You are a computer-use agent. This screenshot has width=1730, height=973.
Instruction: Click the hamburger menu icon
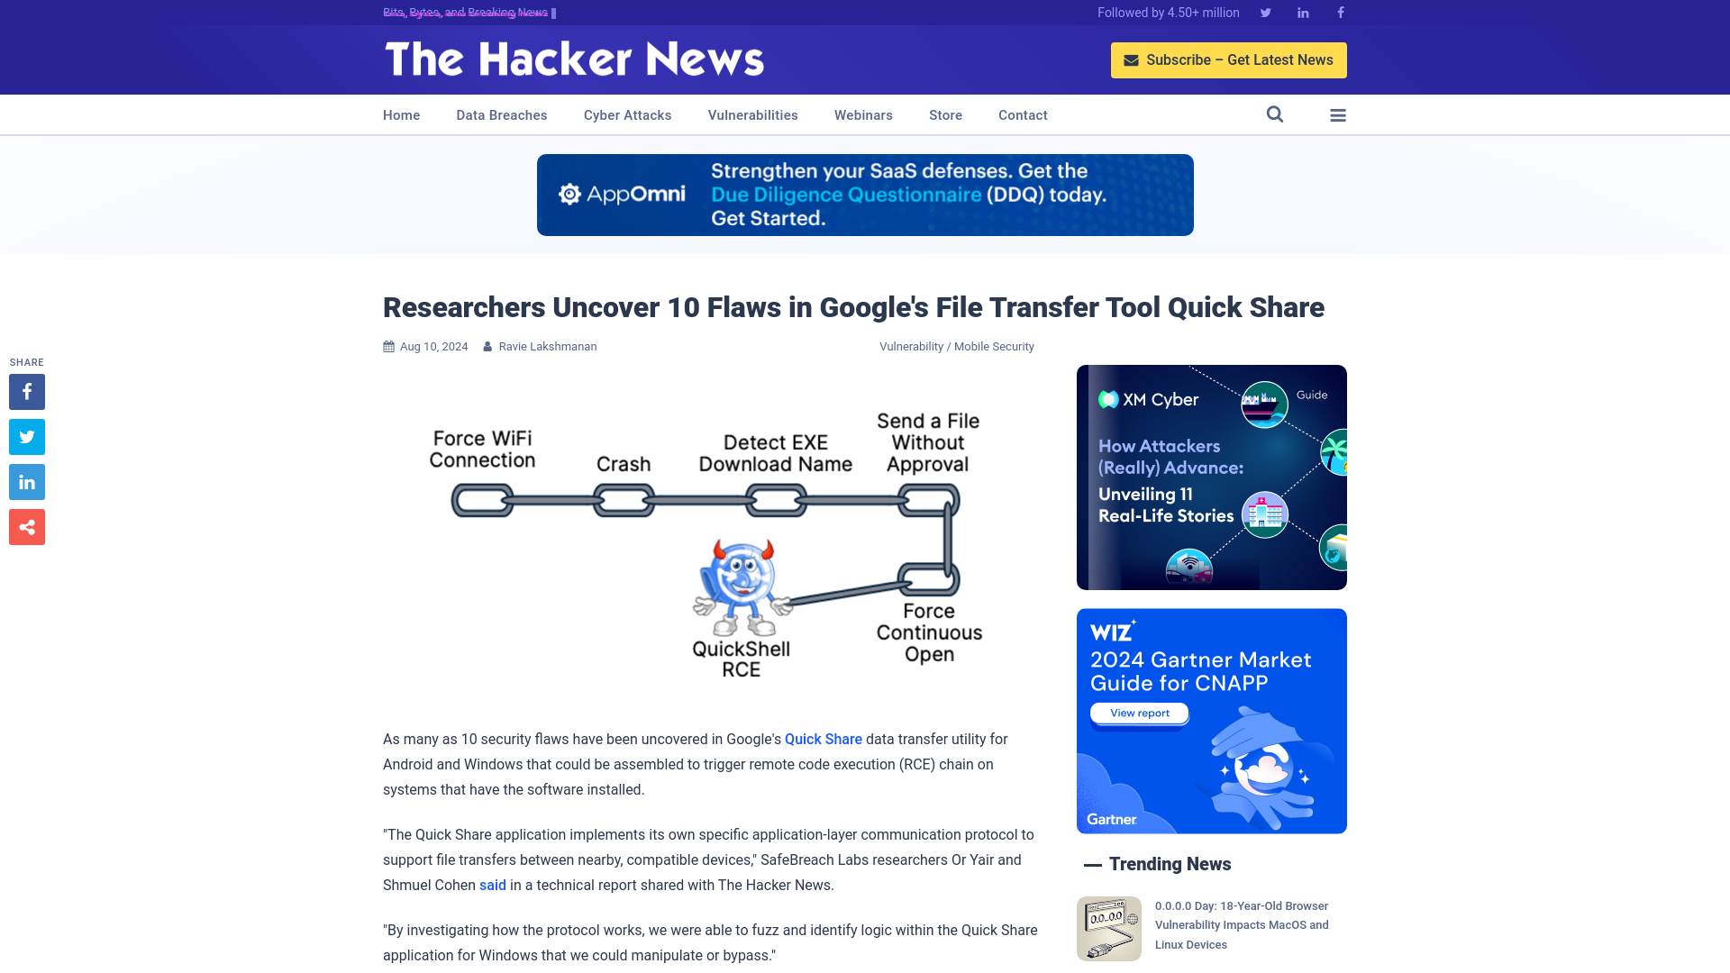pos(1337,114)
